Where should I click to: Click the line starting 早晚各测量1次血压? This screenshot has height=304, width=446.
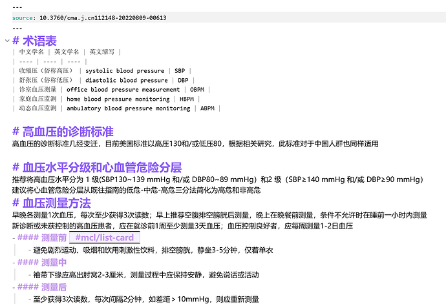point(220,216)
